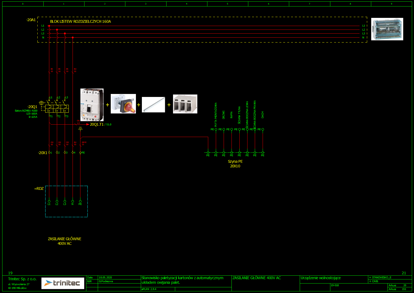This screenshot has height=293, width=414.
Task: Click the earth ground symbol below 20Q1
Action: click(80, 129)
